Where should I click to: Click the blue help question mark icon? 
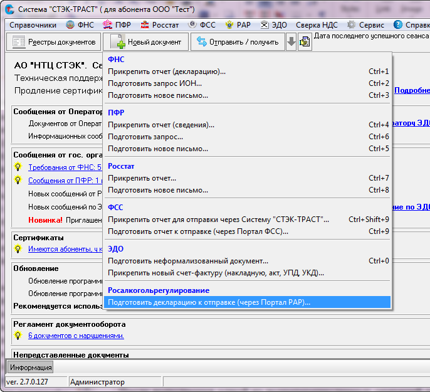(397, 24)
